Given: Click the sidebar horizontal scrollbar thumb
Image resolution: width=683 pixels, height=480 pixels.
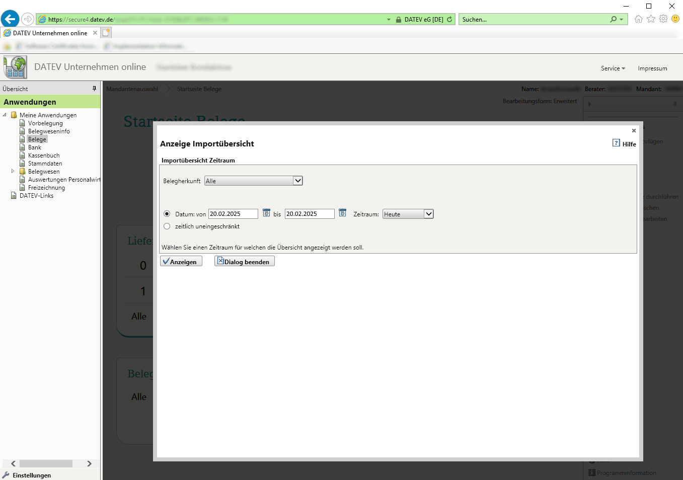Looking at the screenshot, I should pyautogui.click(x=46, y=463).
